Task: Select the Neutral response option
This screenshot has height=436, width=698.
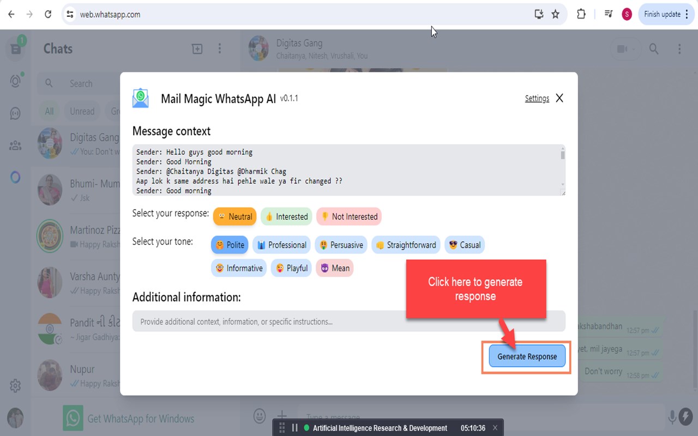Action: tap(235, 216)
